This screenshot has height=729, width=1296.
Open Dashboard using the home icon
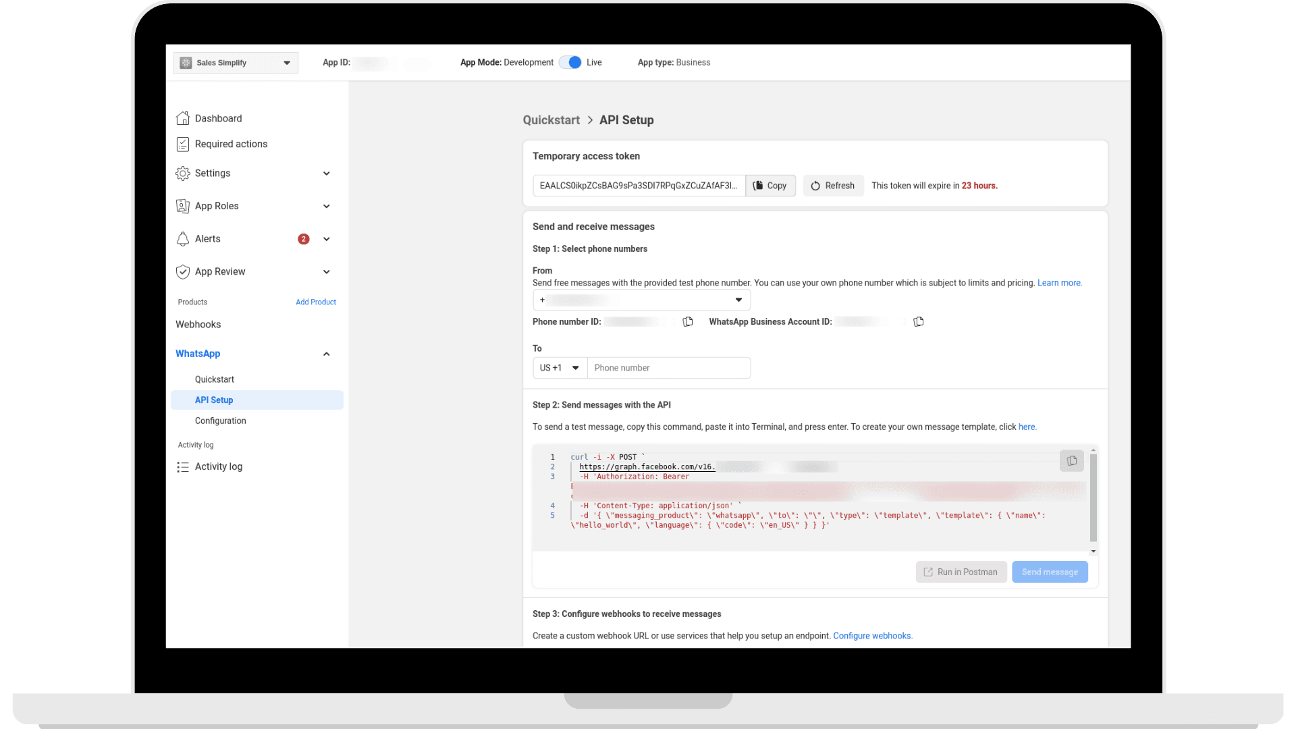183,118
